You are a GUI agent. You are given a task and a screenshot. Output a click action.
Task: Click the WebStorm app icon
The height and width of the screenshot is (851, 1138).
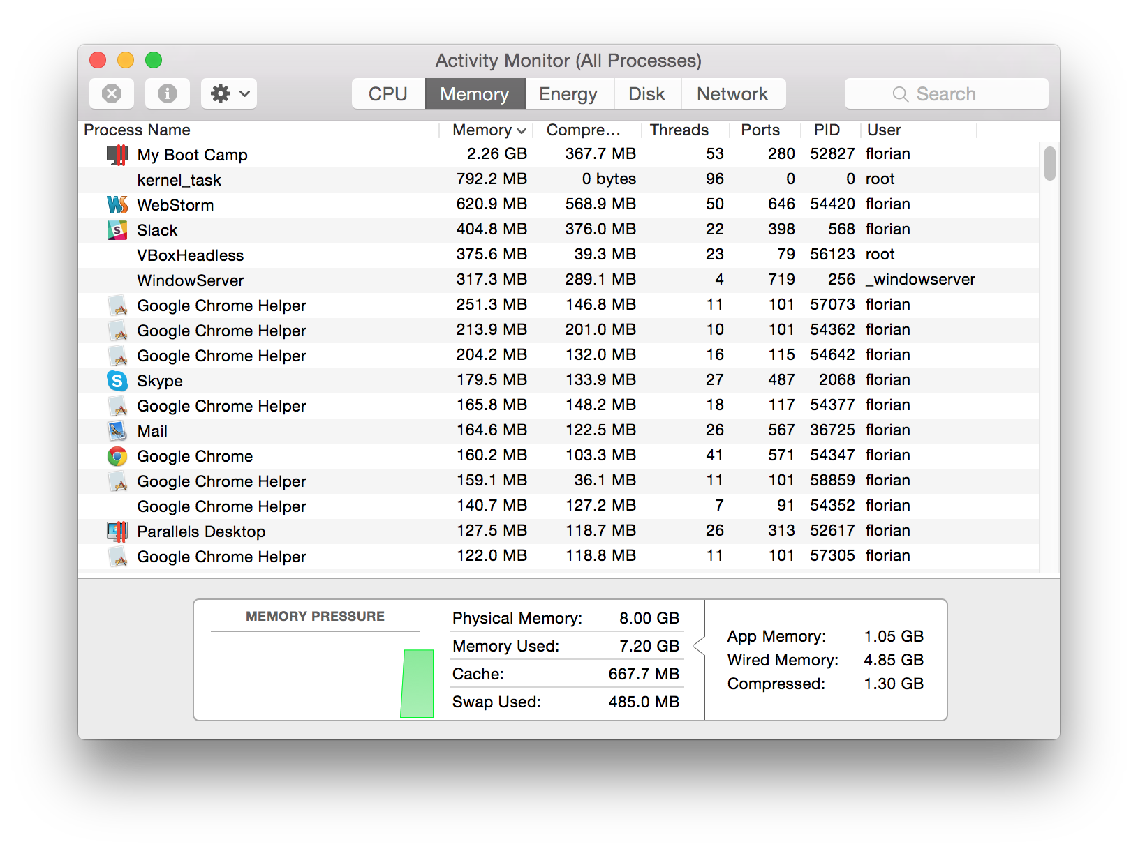pyautogui.click(x=117, y=205)
